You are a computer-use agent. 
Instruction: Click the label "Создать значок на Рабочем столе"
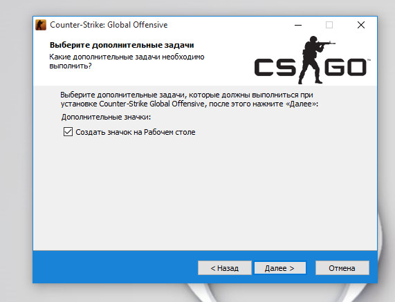click(x=136, y=132)
